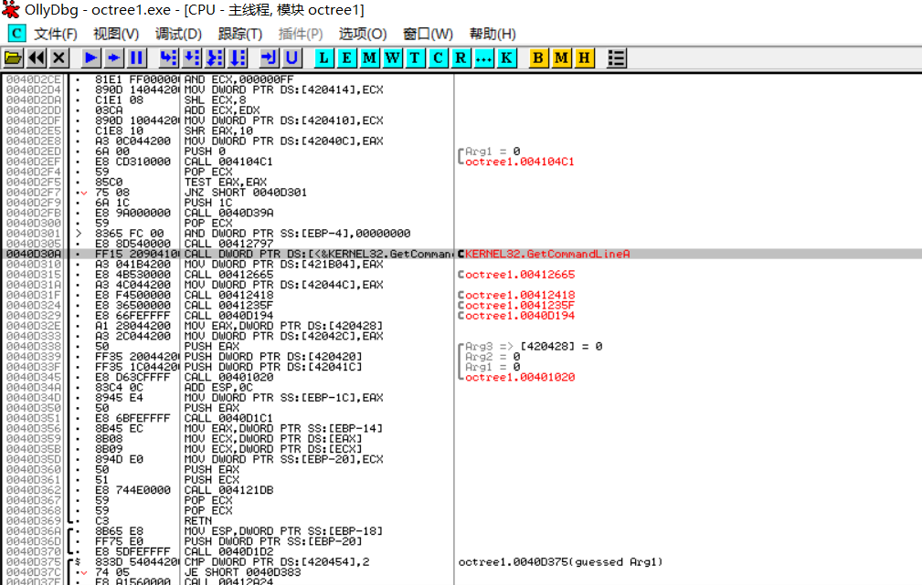Click the Restart program rewind icon
922x585 pixels.
(37, 58)
